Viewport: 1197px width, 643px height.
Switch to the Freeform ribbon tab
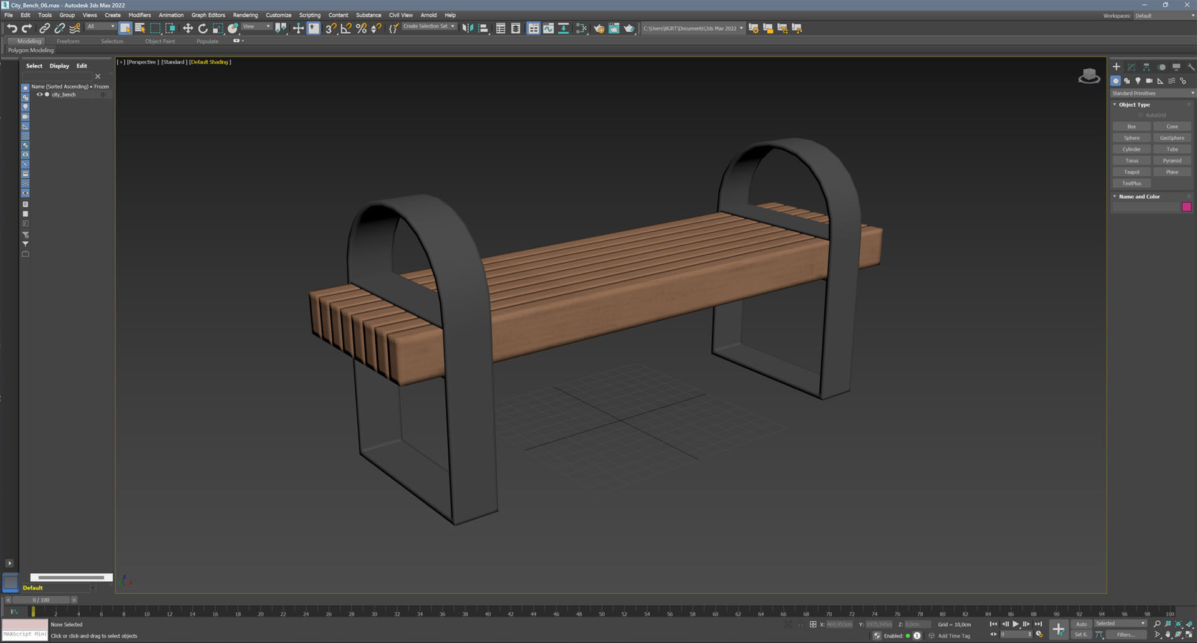pos(68,41)
